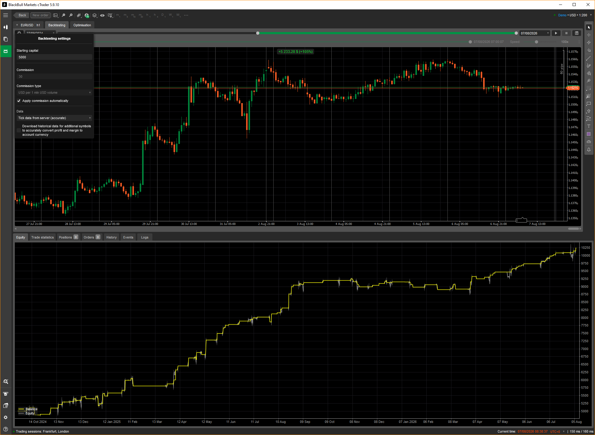This screenshot has height=435, width=595.
Task: Select the Fibonacci retracement tool
Action: pyautogui.click(x=589, y=88)
